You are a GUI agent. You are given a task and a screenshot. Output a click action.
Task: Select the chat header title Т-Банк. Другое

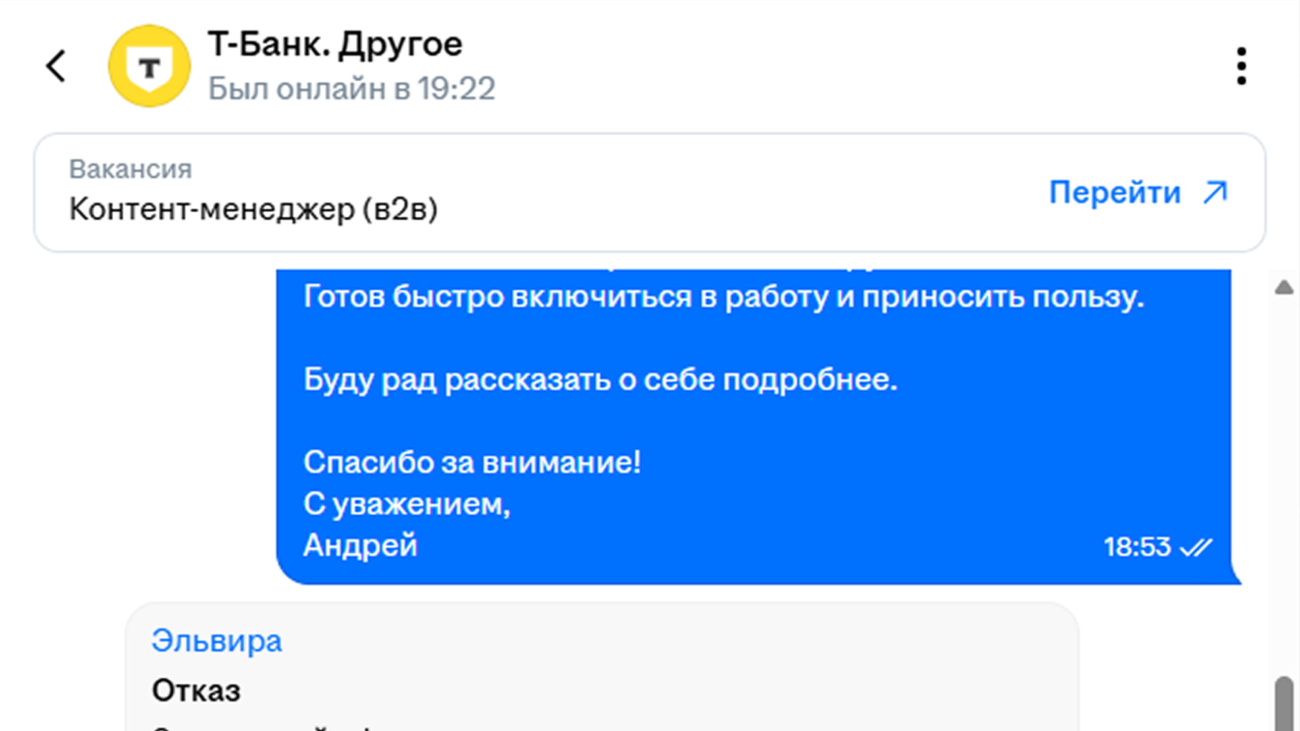pyautogui.click(x=335, y=45)
